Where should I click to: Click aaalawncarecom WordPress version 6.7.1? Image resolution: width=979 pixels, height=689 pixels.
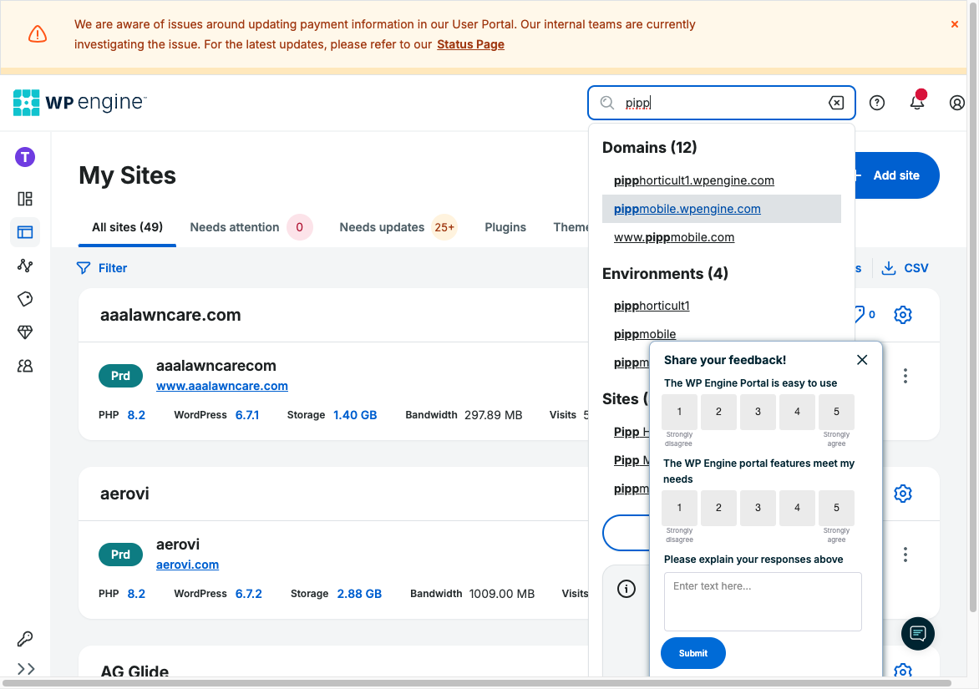247,415
